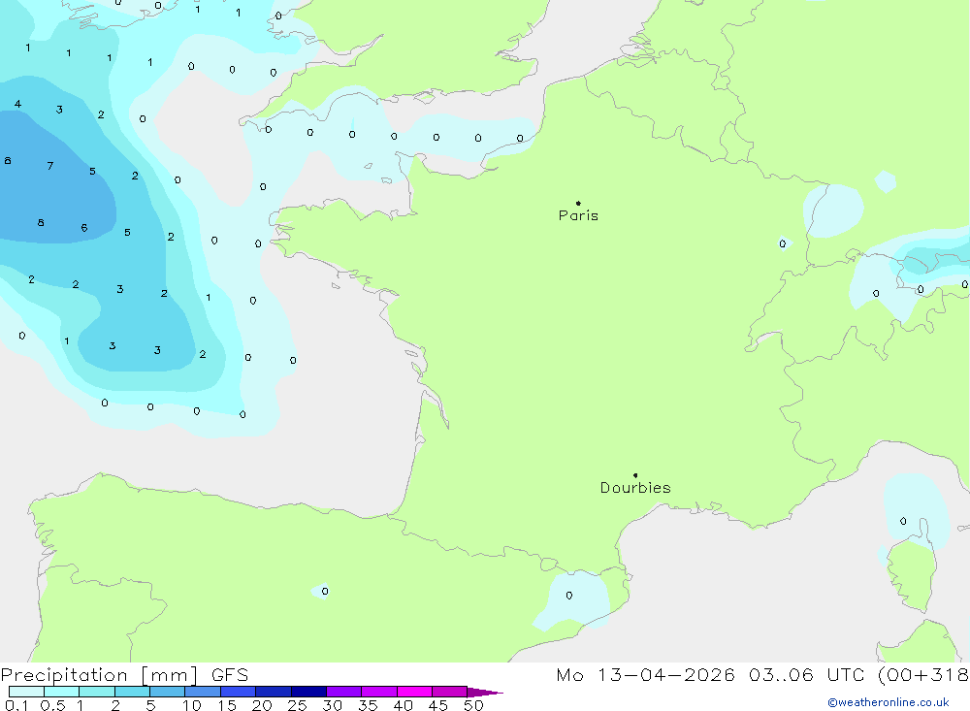Click the "03..06 UTC" time text

[806, 675]
